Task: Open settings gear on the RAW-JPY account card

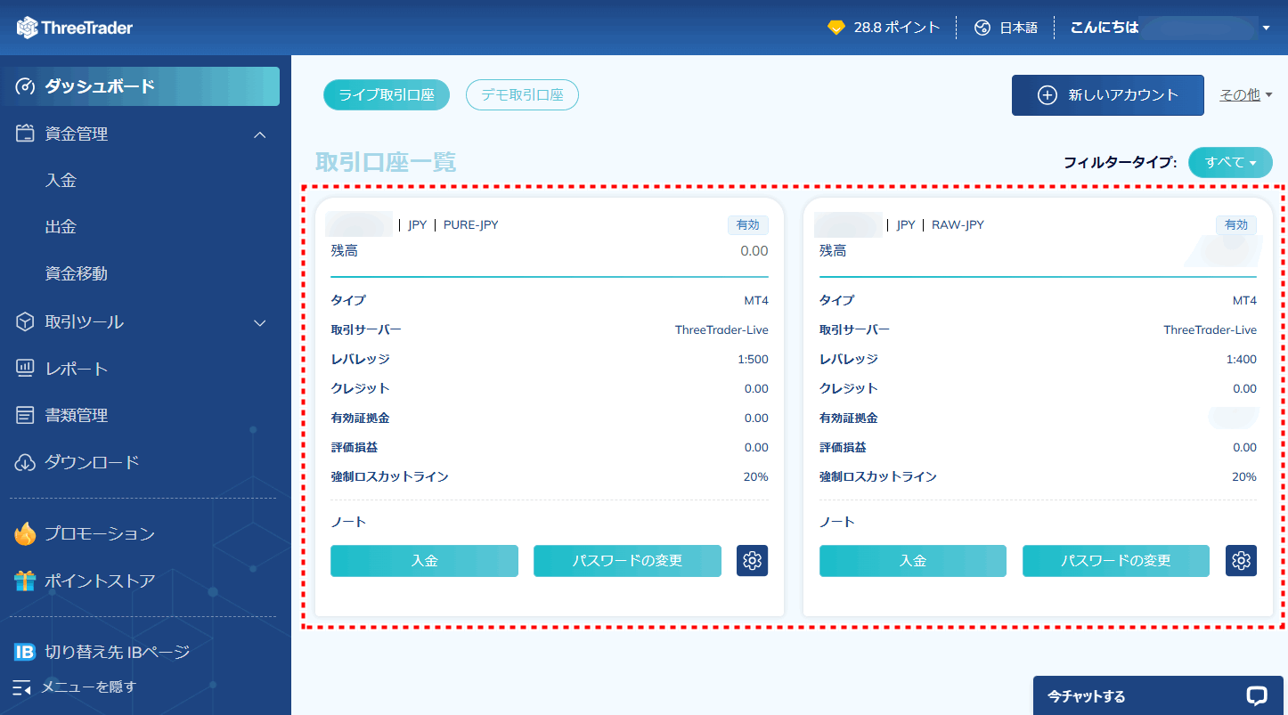Action: 1240,561
